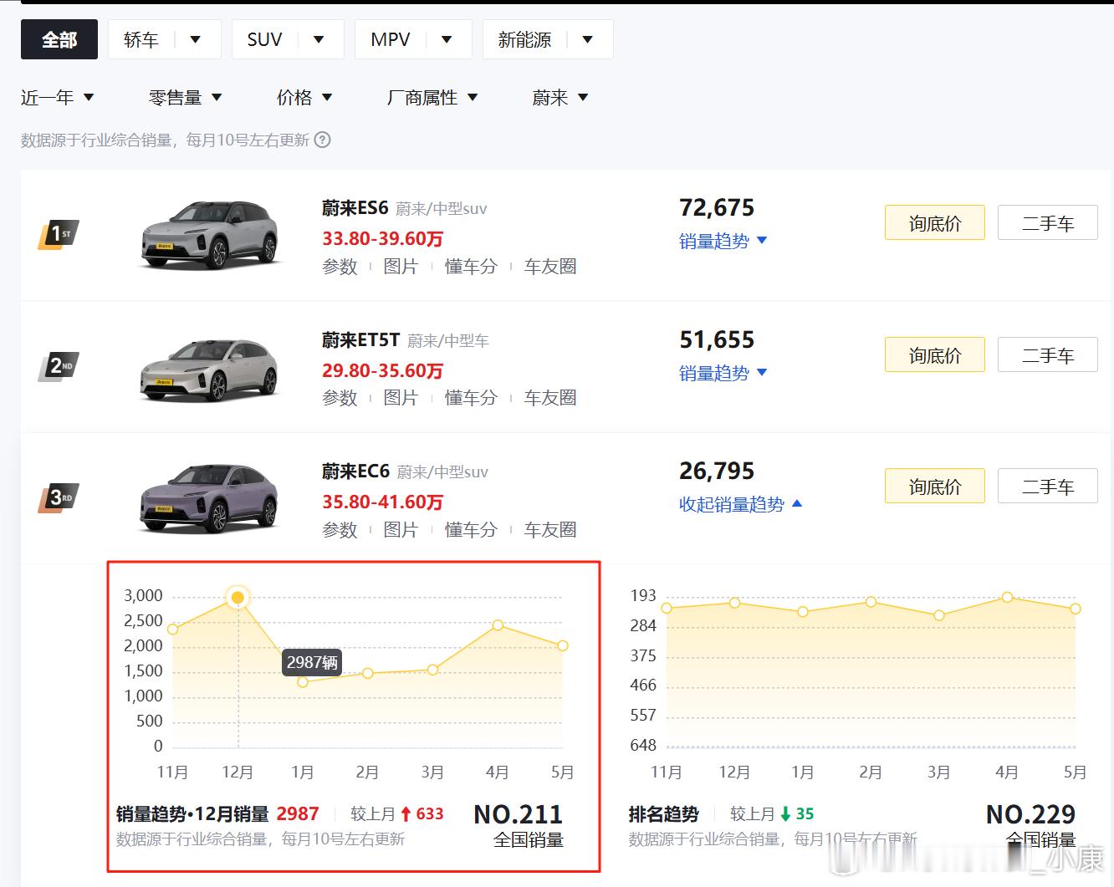The width and height of the screenshot is (1114, 887).
Task: Click the 1st rank badge icon
Action: 59,234
